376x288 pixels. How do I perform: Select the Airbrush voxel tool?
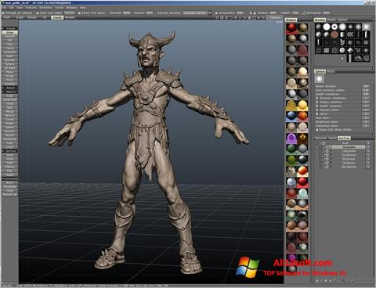point(10,52)
